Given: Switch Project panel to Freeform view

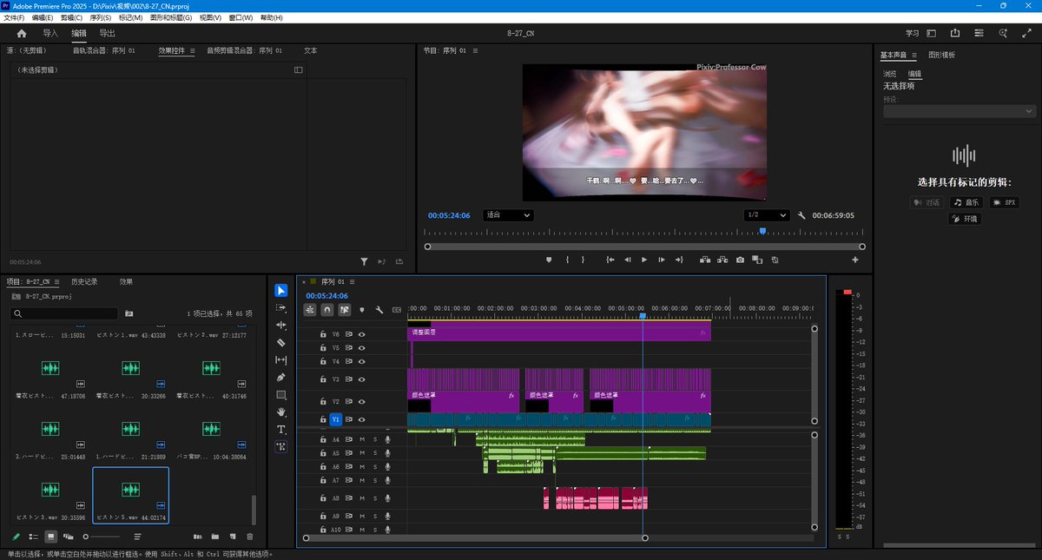Looking at the screenshot, I should coord(69,537).
